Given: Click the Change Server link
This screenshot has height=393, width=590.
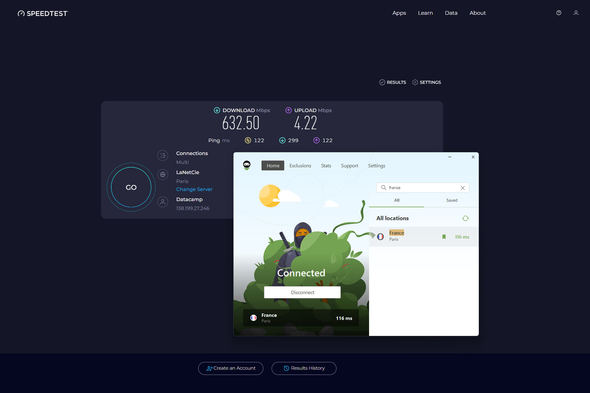Looking at the screenshot, I should 195,189.
